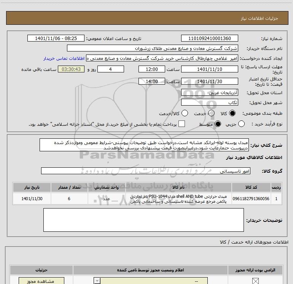Click the response deadline time 12:00
The image size is (293, 284).
pos(152,69)
